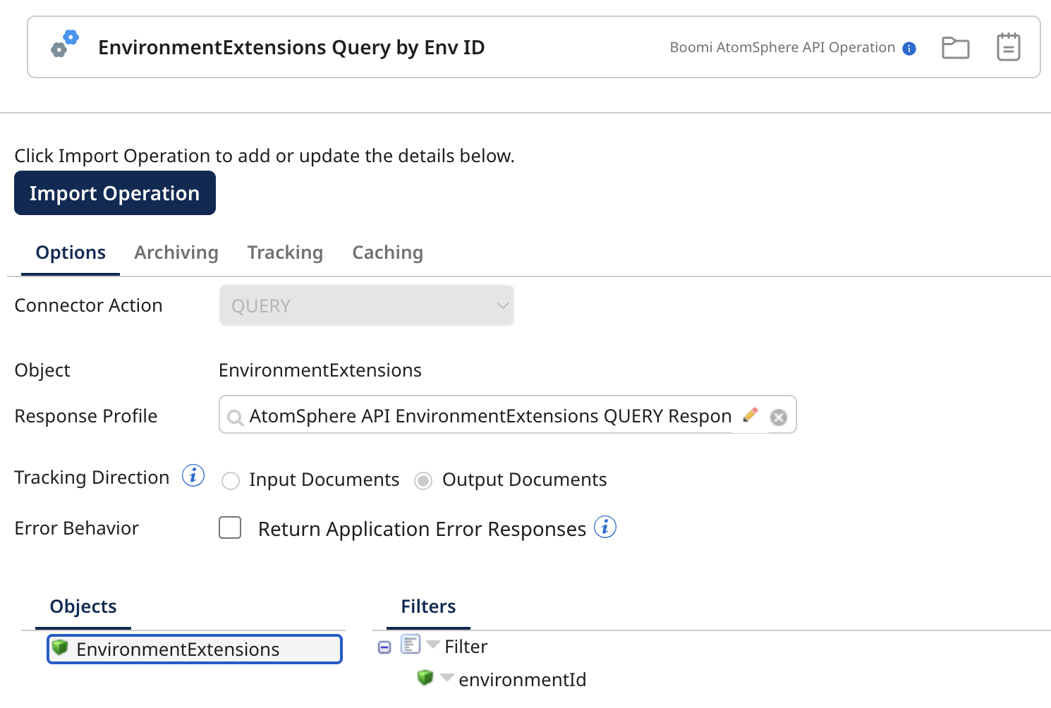Click the Import Operation button

tap(114, 193)
